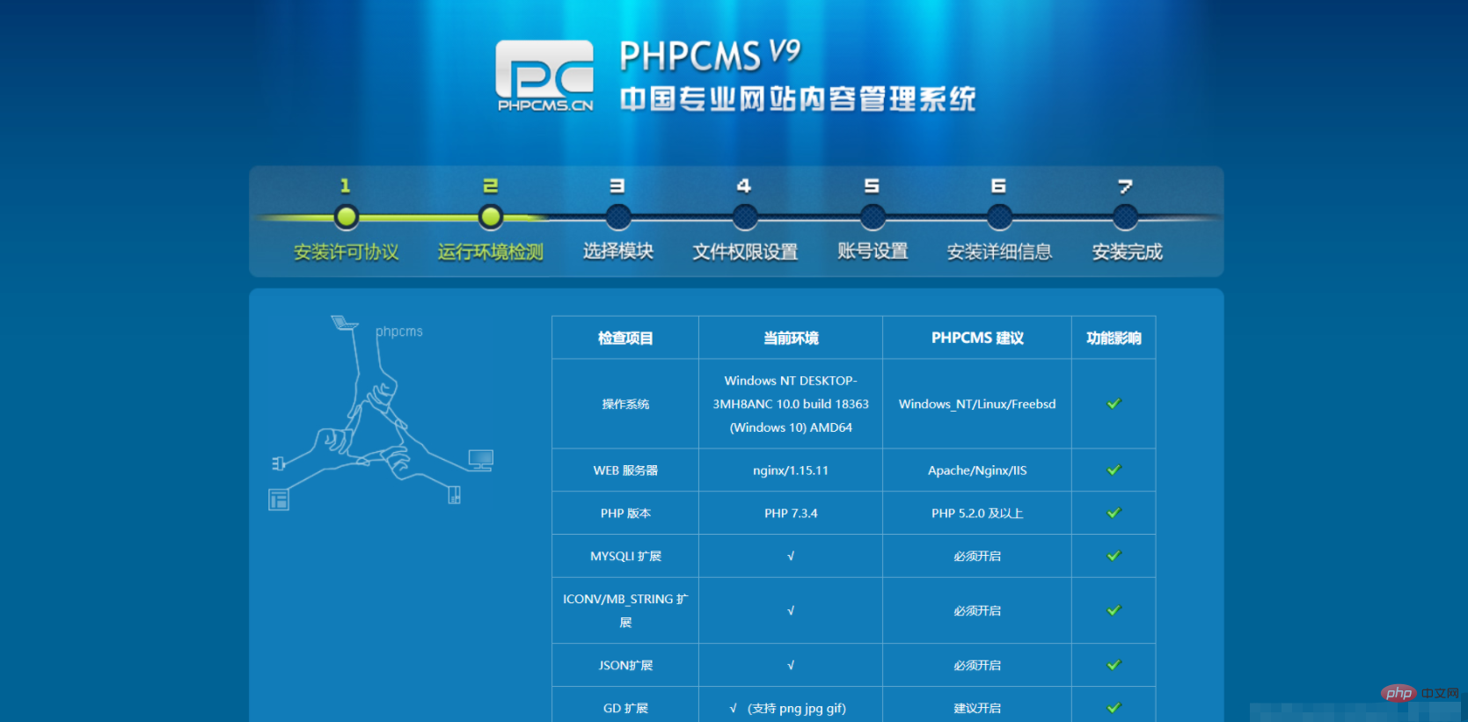Click the 必须开启 cell in JSON扩展 row

[x=977, y=666]
